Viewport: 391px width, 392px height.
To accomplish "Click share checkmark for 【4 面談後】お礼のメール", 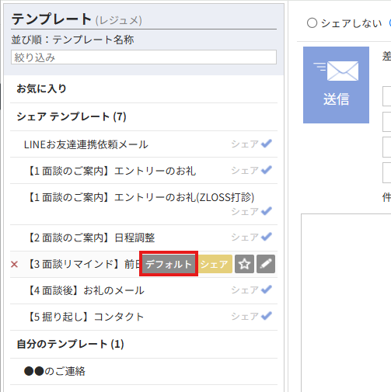I will click(266, 290).
